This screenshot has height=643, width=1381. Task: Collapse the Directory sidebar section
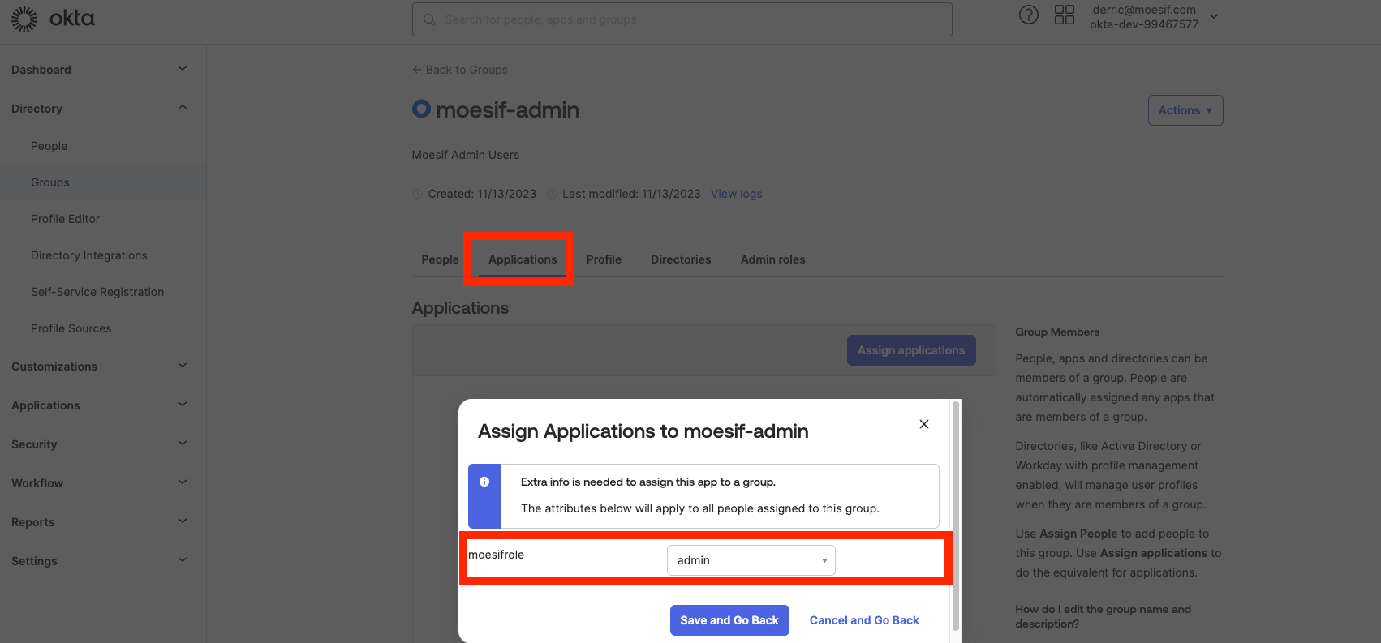pos(183,108)
